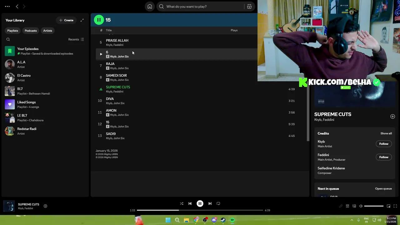Open LE BL7 playlist by Chahdoura
400x225 pixels.
(45, 117)
